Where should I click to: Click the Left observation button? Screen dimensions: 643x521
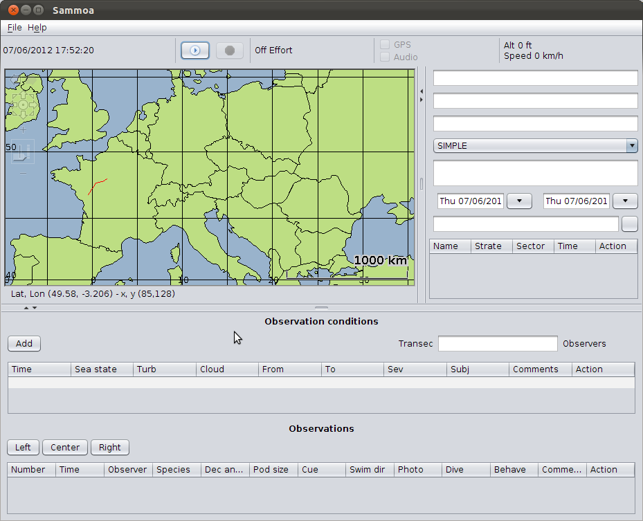coord(23,447)
